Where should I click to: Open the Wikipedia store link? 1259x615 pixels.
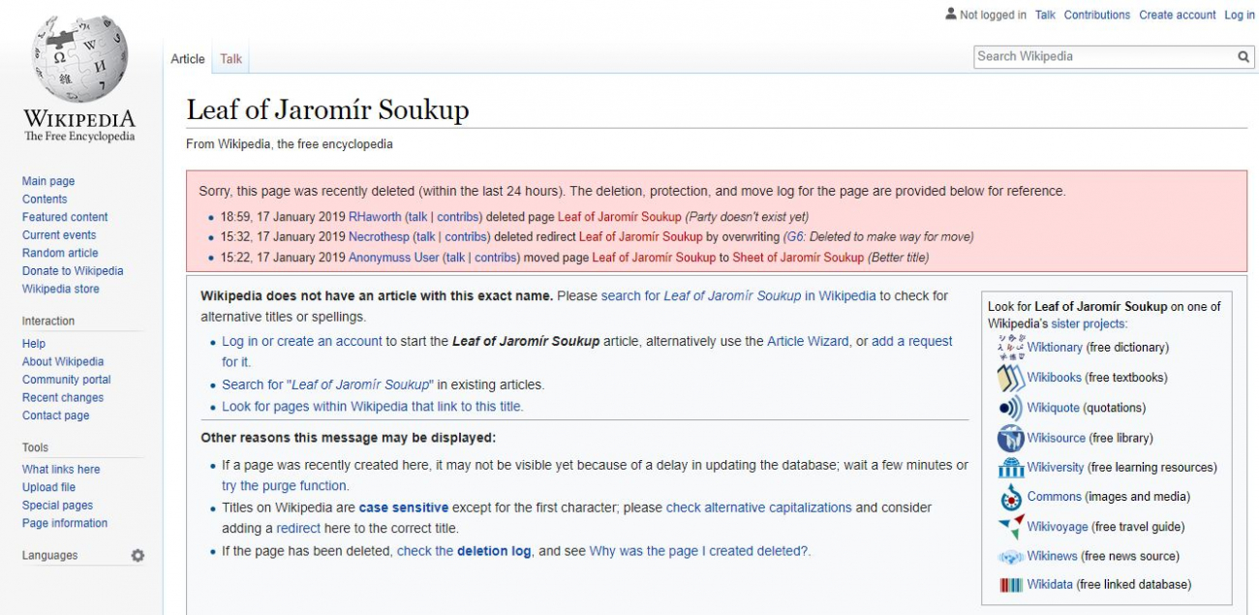pyautogui.click(x=60, y=289)
